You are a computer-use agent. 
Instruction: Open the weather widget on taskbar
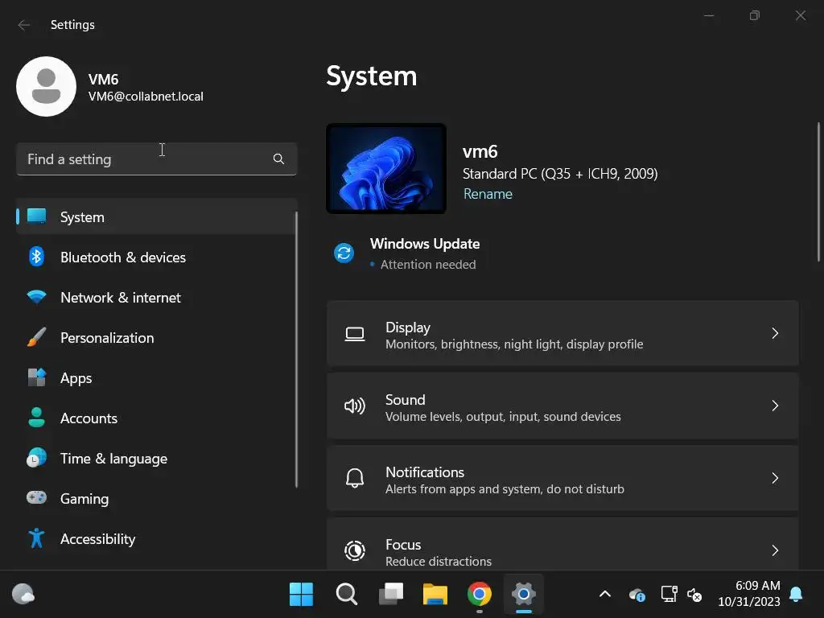pos(23,594)
